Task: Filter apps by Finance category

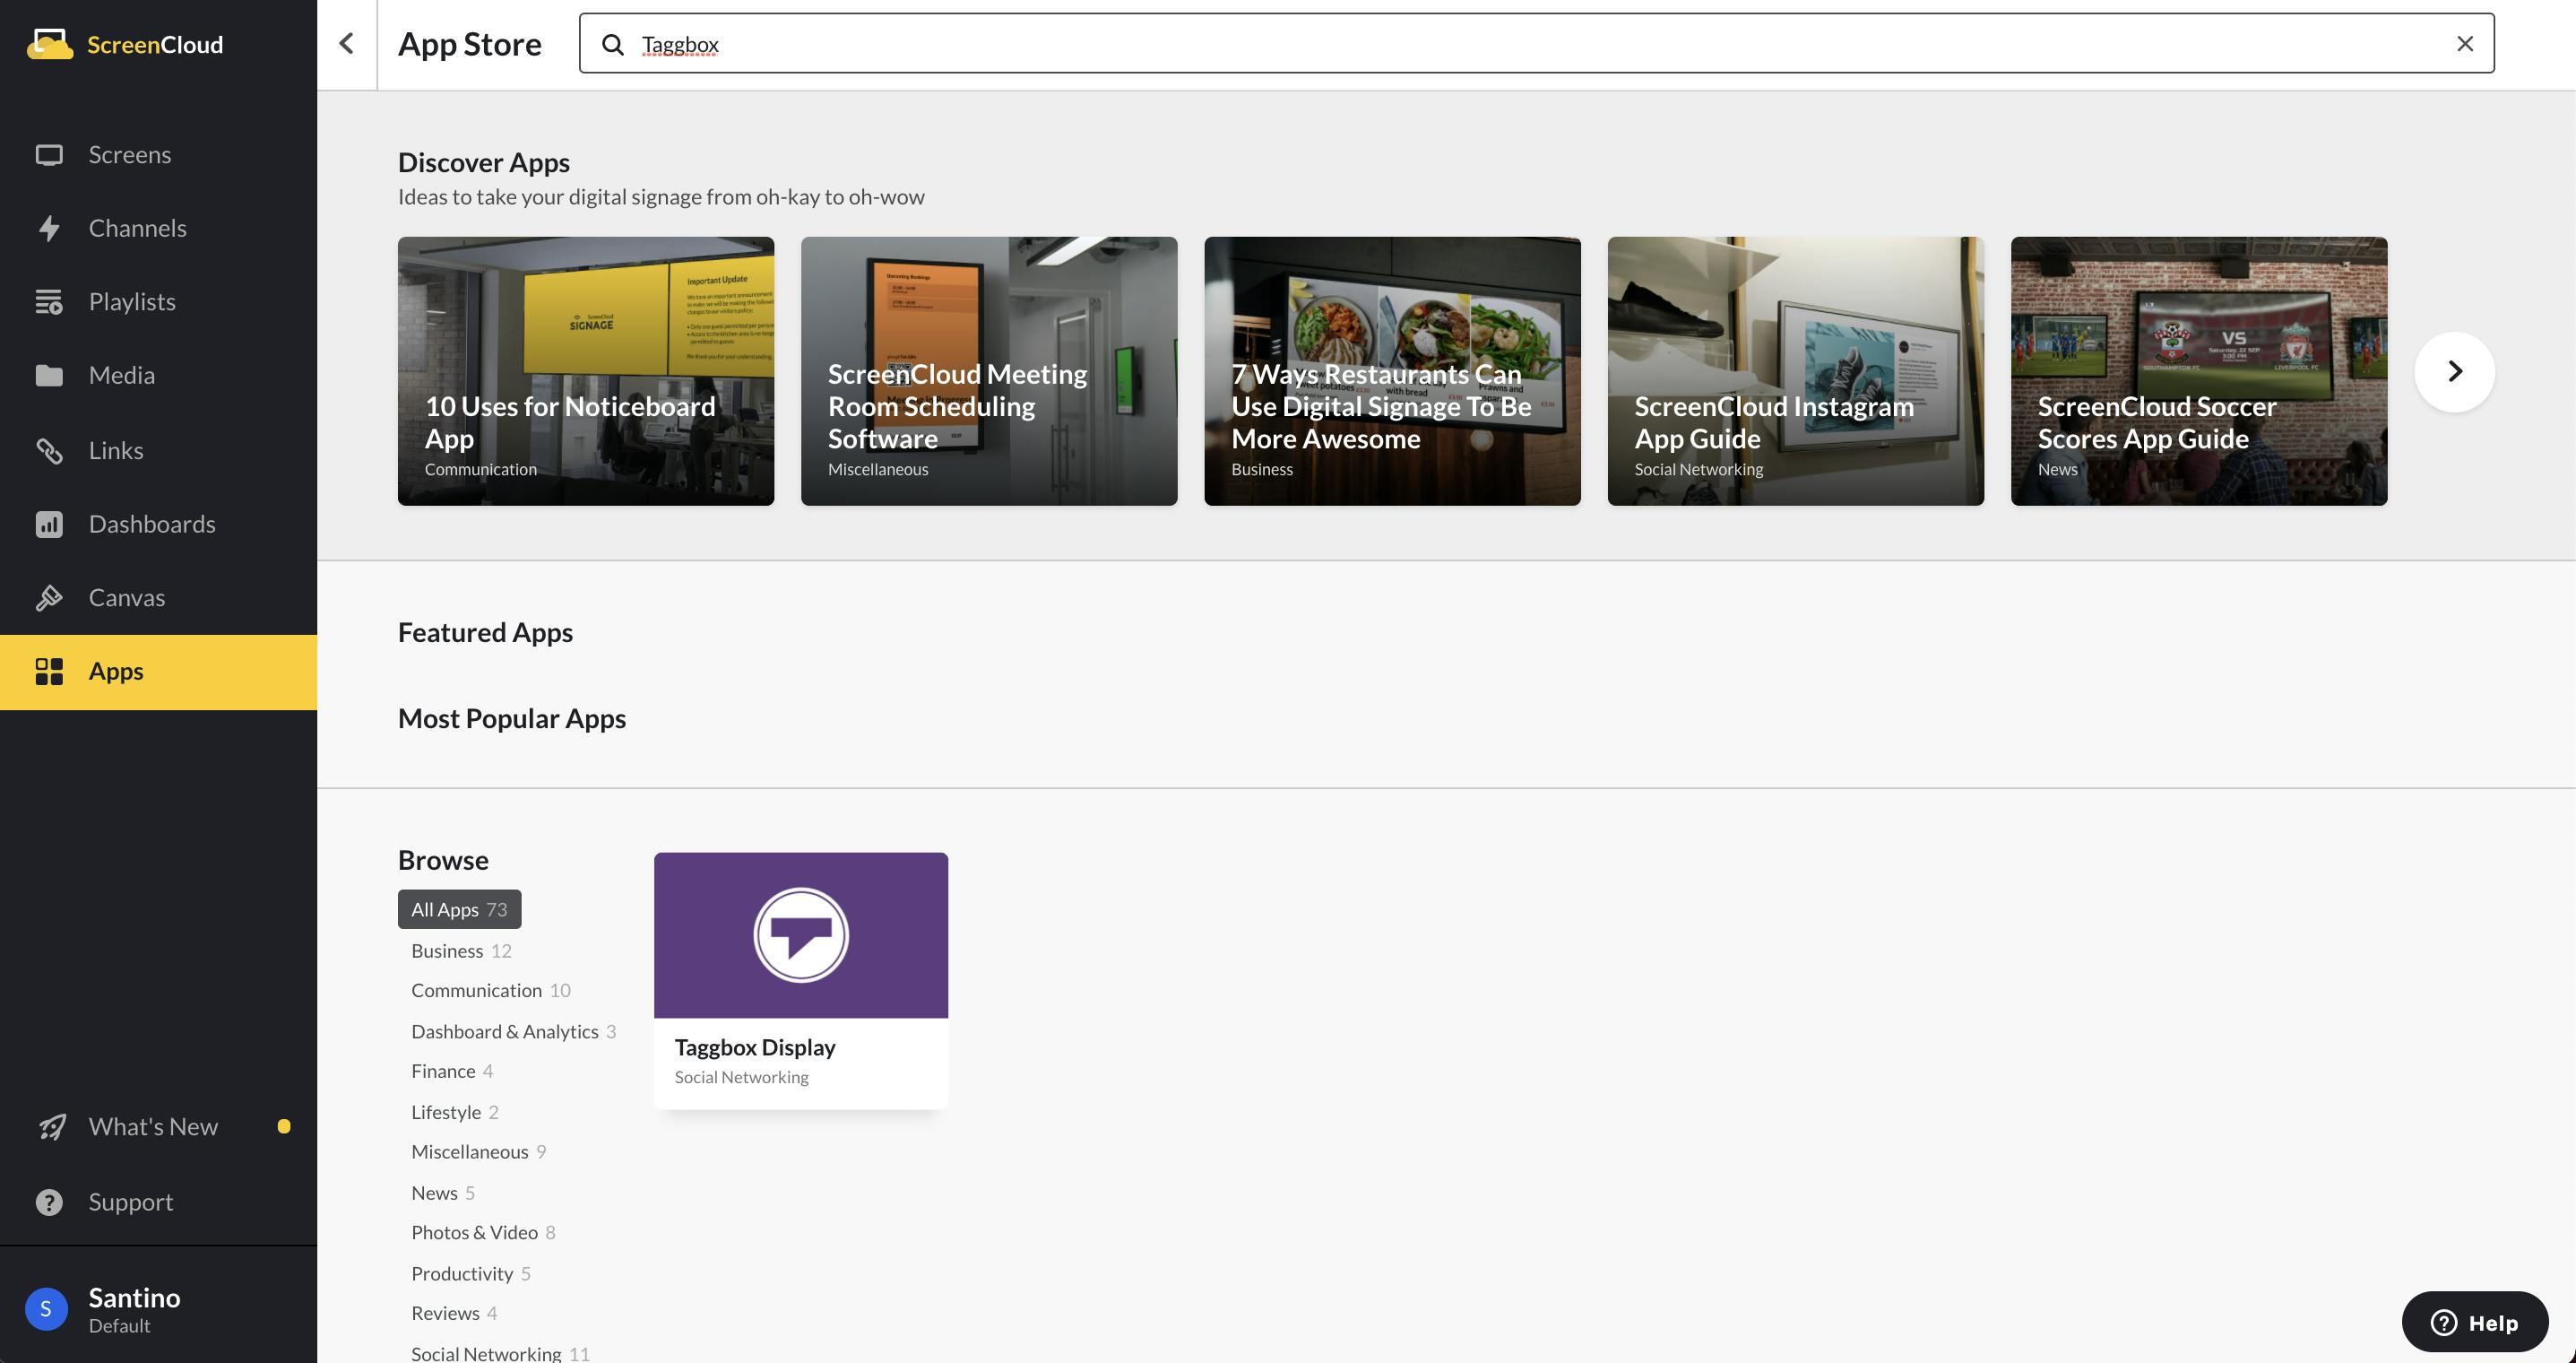Action: [452, 1072]
